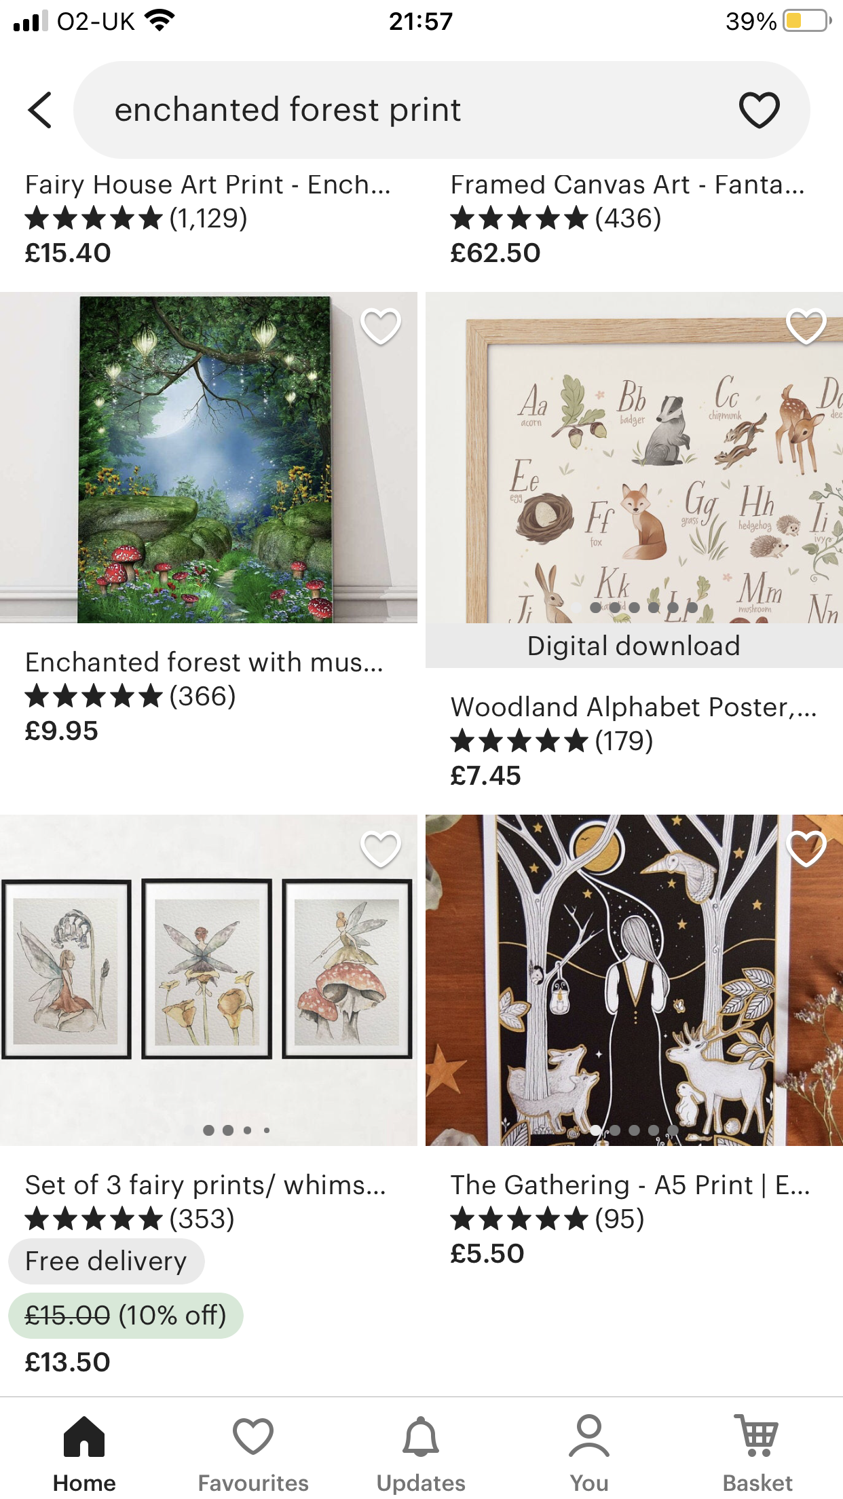
Task: Favourite the Set of 3 fairy prints
Action: pyautogui.click(x=380, y=849)
